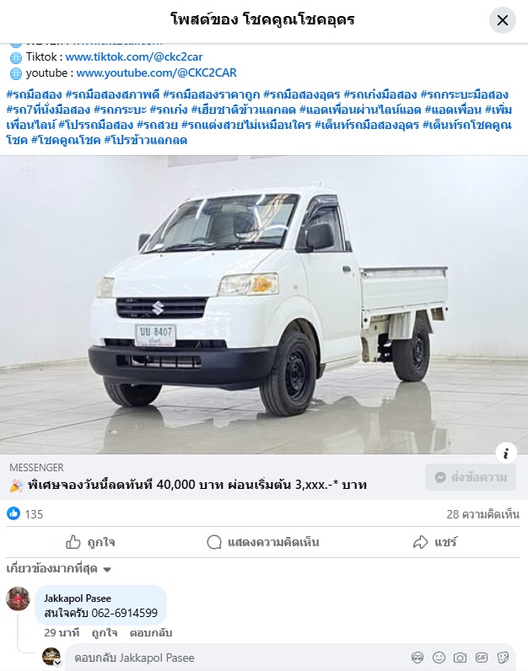Close the post dialog with X
Viewport: 528px width, 671px height.
tap(503, 20)
